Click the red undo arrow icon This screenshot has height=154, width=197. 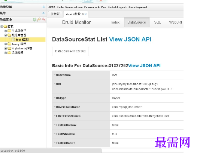point(43,19)
